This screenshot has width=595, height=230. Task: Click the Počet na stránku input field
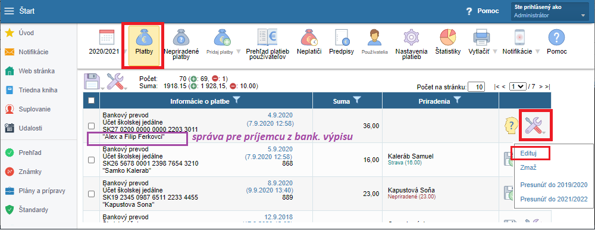476,86
